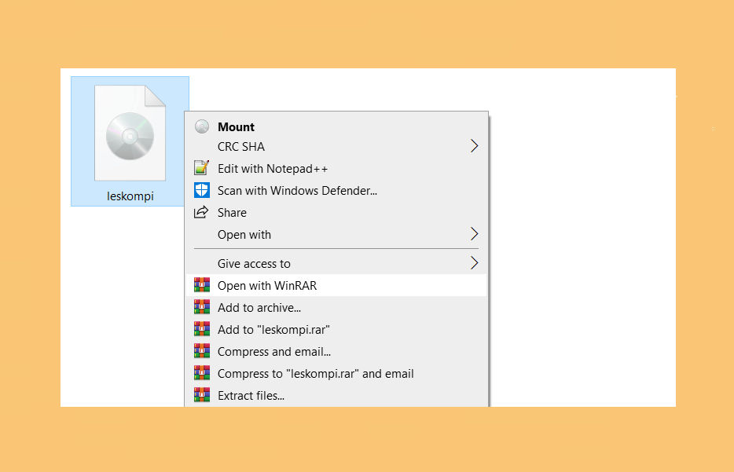Open the Open with menu entry
This screenshot has height=472, width=734.
tap(336, 234)
